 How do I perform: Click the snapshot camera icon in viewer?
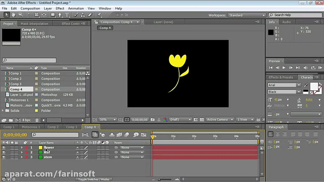pyautogui.click(x=153, y=119)
